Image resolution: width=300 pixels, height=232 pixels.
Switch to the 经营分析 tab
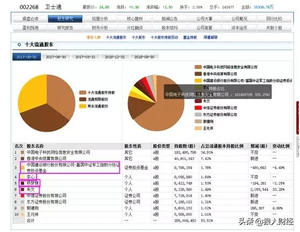pyautogui.click(x=100, y=19)
